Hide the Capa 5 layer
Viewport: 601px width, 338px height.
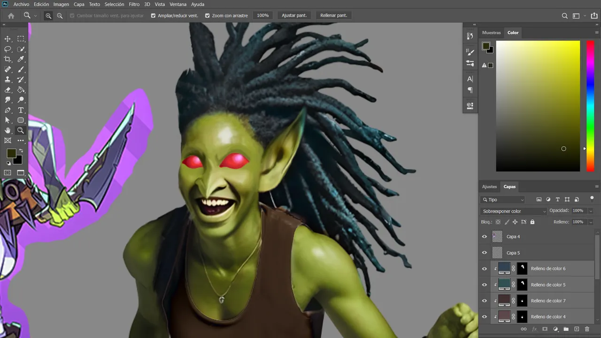click(x=485, y=253)
